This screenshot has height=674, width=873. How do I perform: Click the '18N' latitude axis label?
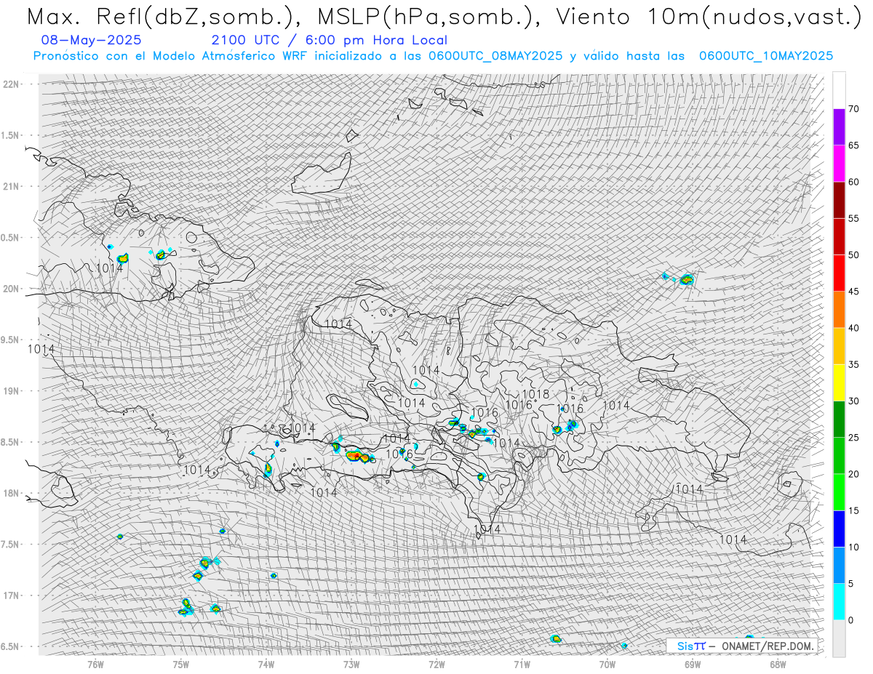click(11, 493)
